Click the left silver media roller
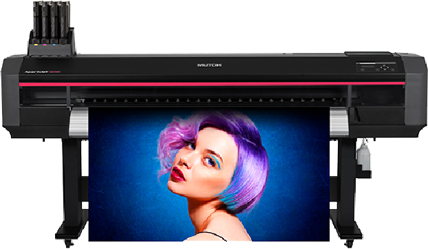Image resolution: width=428 pixels, height=249 pixels. (78, 122)
